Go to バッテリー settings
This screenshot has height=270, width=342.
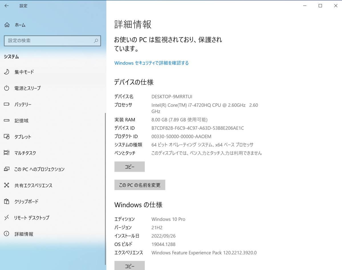pos(53,104)
